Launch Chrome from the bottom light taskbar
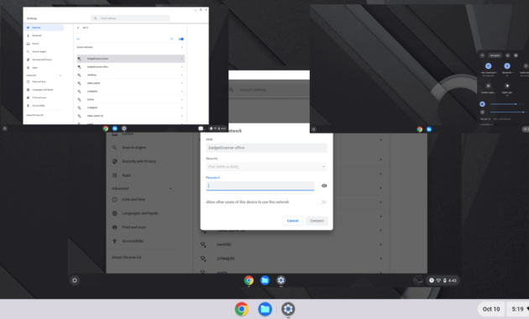 pyautogui.click(x=242, y=309)
